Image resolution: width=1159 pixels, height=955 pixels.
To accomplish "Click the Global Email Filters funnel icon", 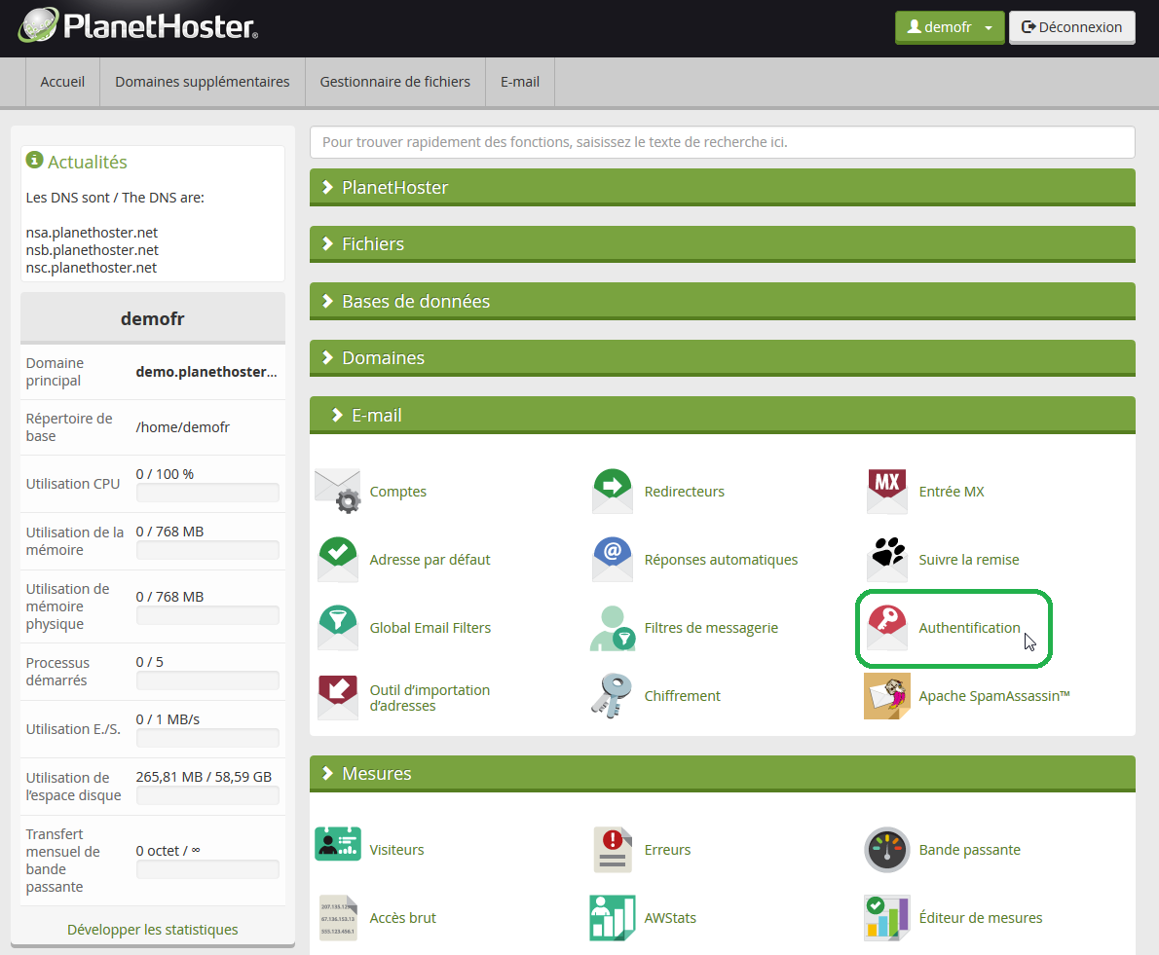I will pyautogui.click(x=338, y=628).
